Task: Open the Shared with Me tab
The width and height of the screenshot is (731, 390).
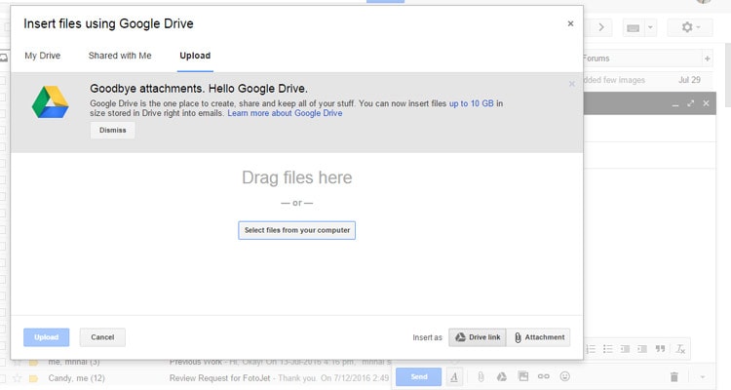Action: point(120,56)
